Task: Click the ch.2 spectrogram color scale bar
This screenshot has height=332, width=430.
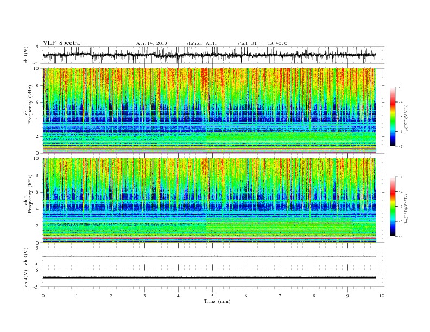Action: [x=393, y=206]
